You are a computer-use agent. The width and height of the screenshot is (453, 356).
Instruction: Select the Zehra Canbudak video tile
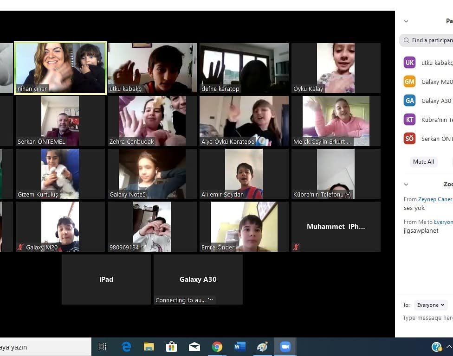pyautogui.click(x=152, y=121)
